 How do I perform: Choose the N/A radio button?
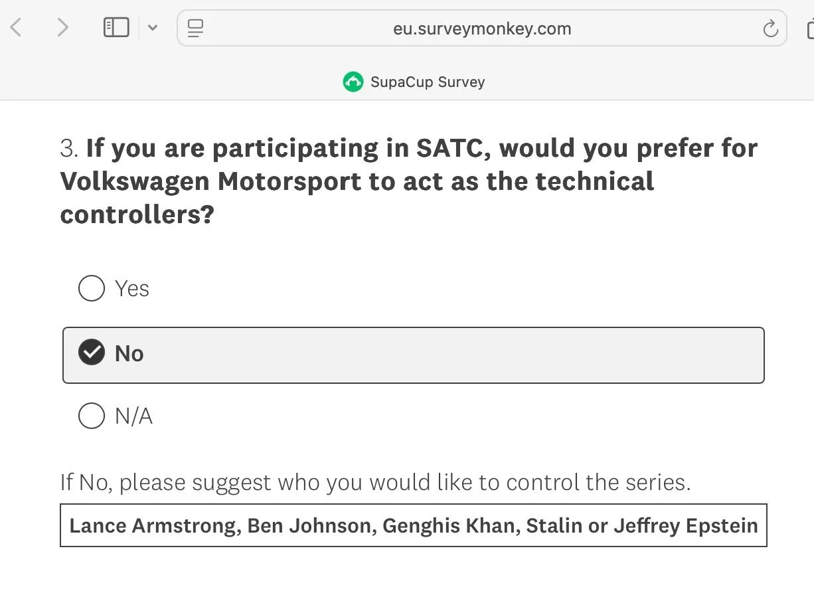[92, 416]
